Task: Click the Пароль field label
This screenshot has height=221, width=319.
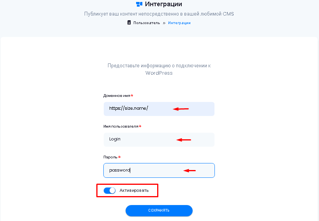Action: (x=110, y=157)
